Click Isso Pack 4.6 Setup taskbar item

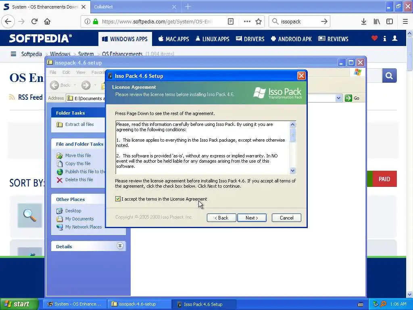point(203,304)
